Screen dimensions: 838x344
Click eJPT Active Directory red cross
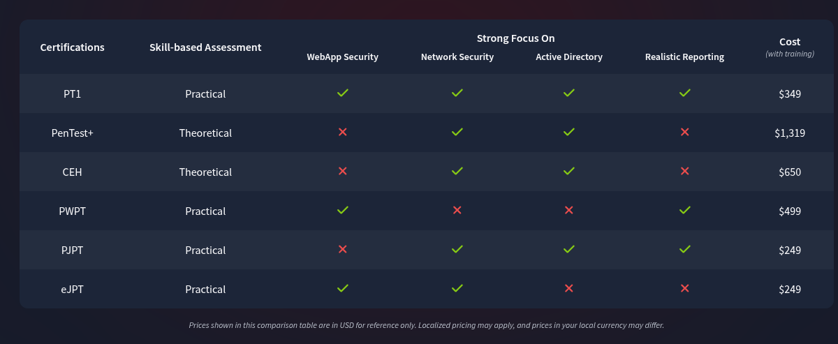click(568, 288)
